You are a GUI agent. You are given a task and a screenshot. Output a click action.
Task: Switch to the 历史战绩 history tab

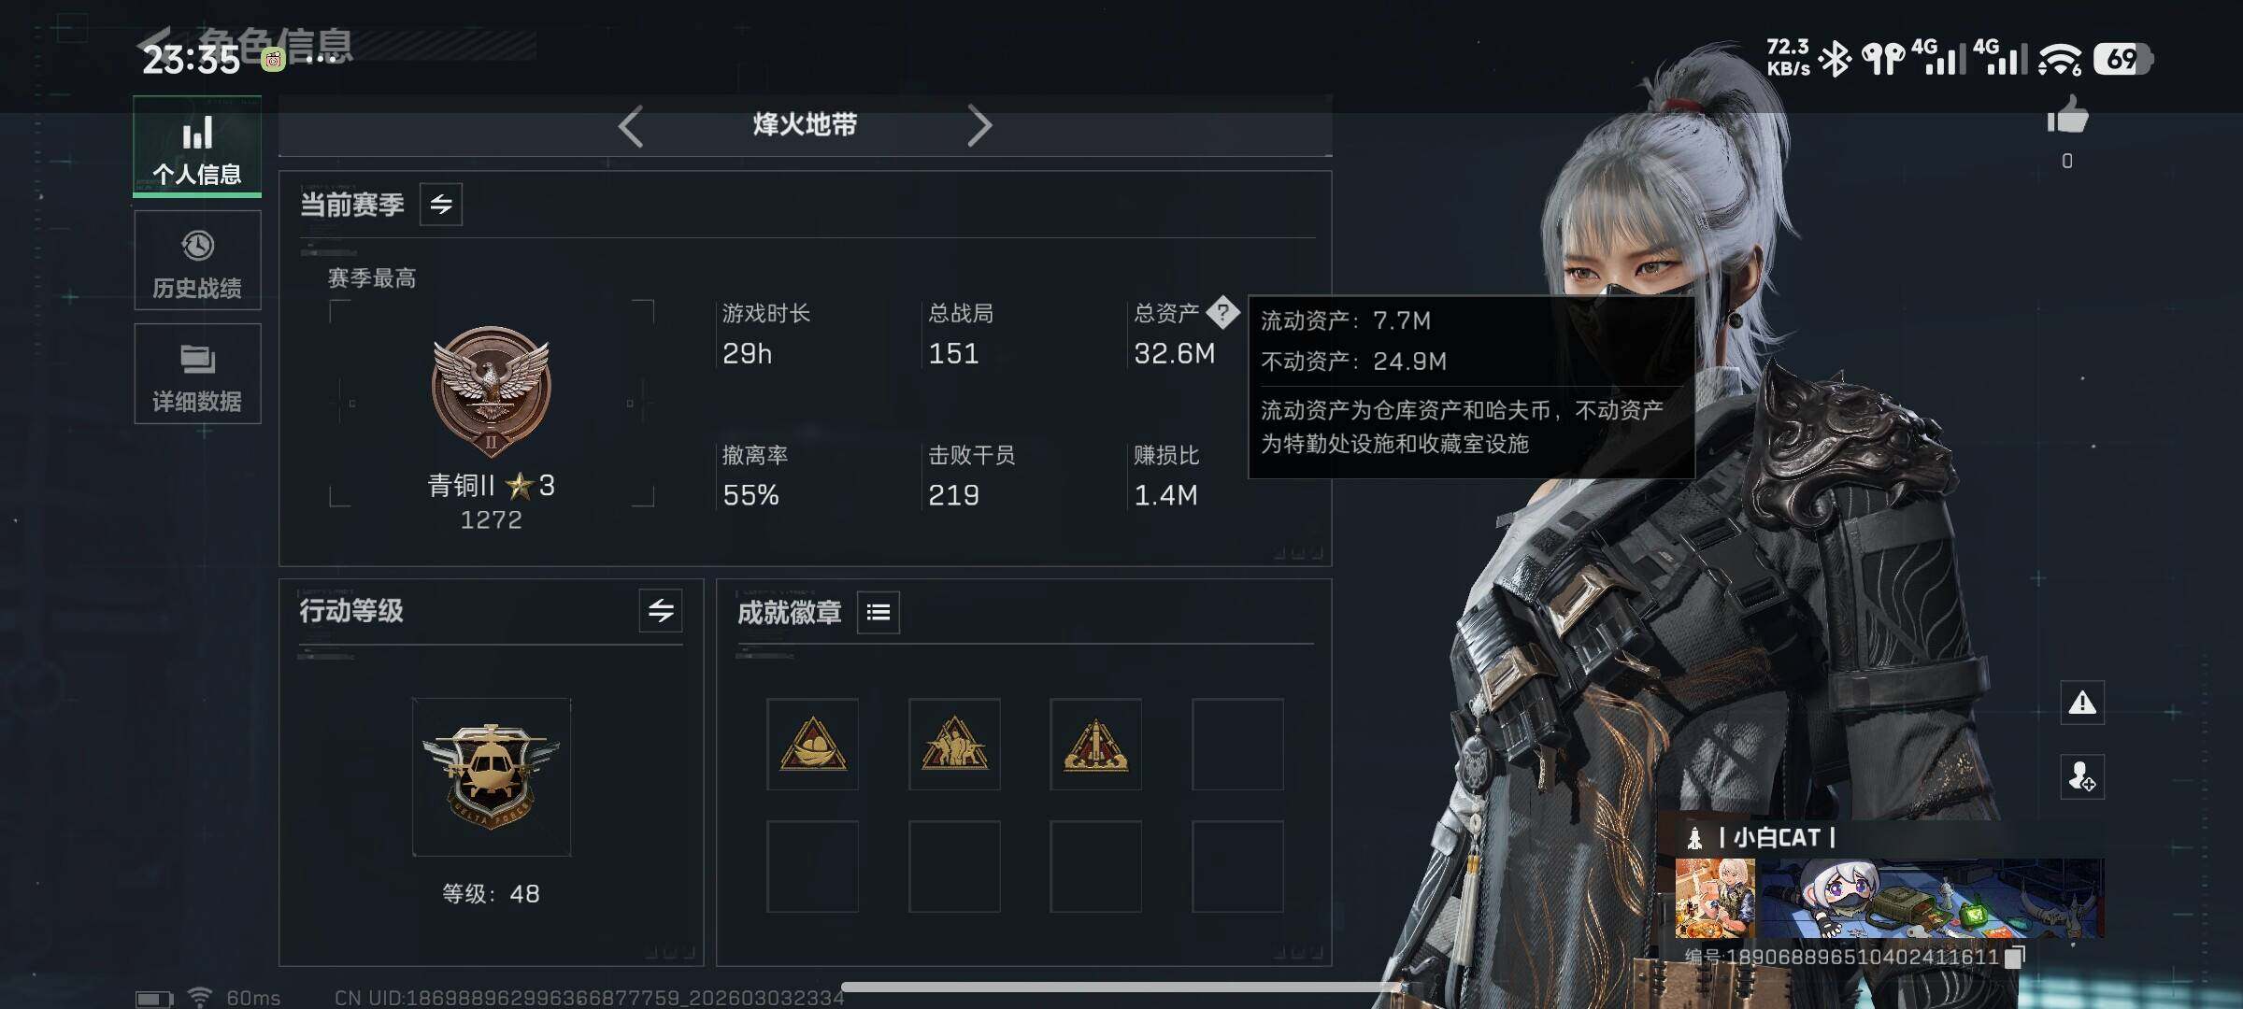click(x=197, y=261)
